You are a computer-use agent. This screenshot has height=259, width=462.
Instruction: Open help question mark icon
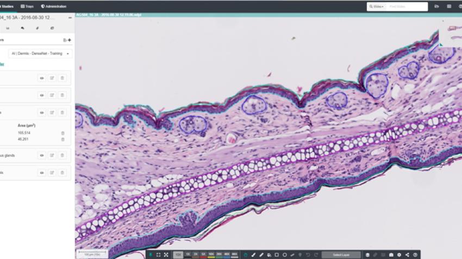[415, 255]
